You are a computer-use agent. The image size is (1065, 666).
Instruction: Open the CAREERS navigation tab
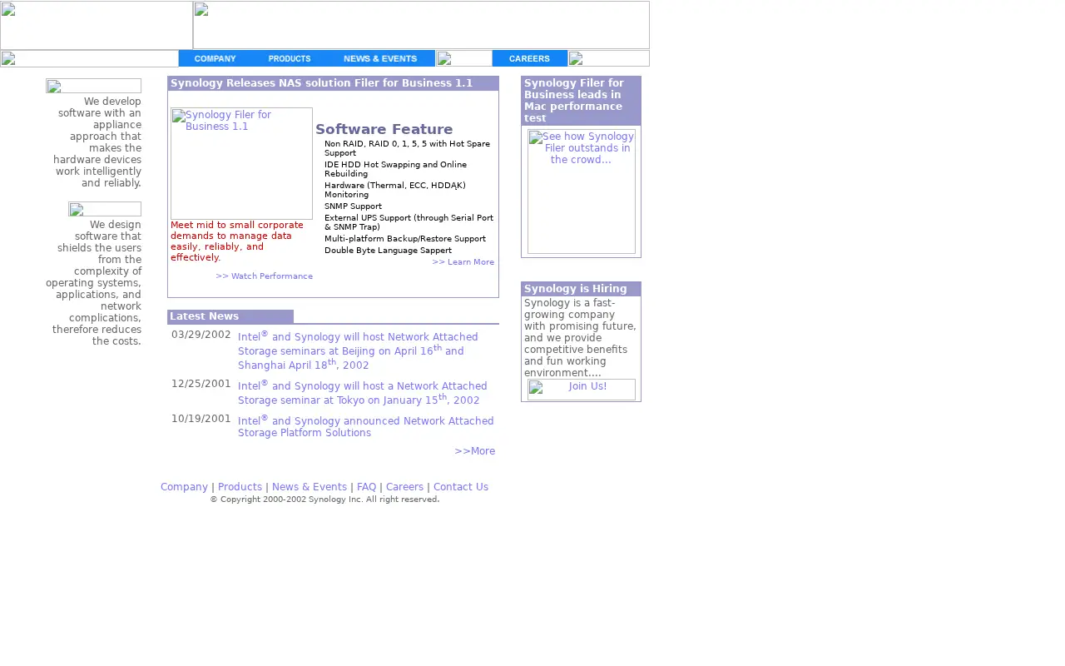[529, 58]
